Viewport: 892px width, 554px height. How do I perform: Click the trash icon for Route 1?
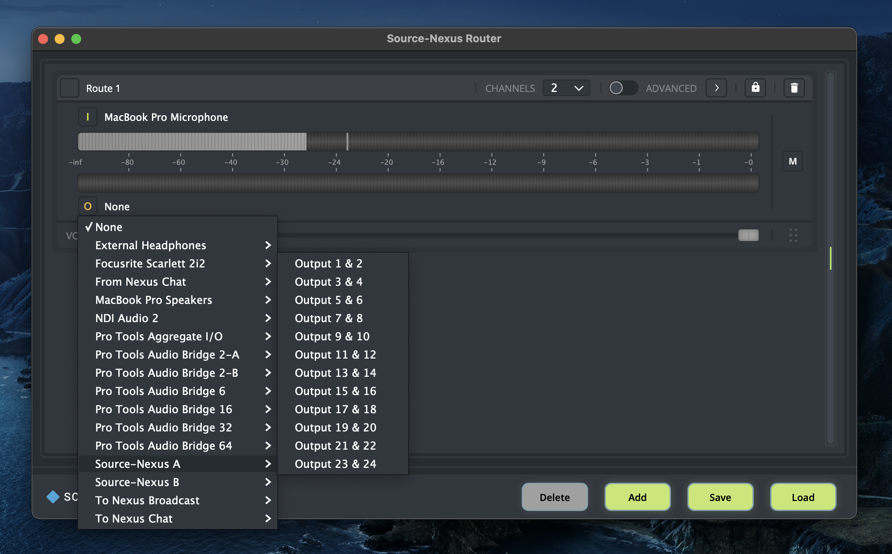tap(794, 88)
